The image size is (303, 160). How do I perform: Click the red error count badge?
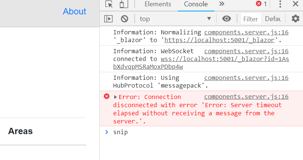click(x=261, y=4)
